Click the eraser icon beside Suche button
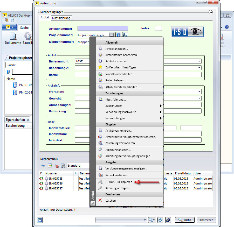 tap(168, 220)
